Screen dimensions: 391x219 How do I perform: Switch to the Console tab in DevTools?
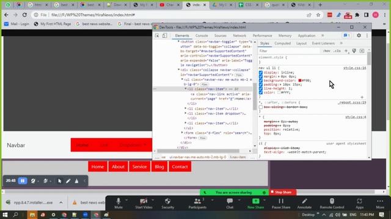tap(202, 36)
